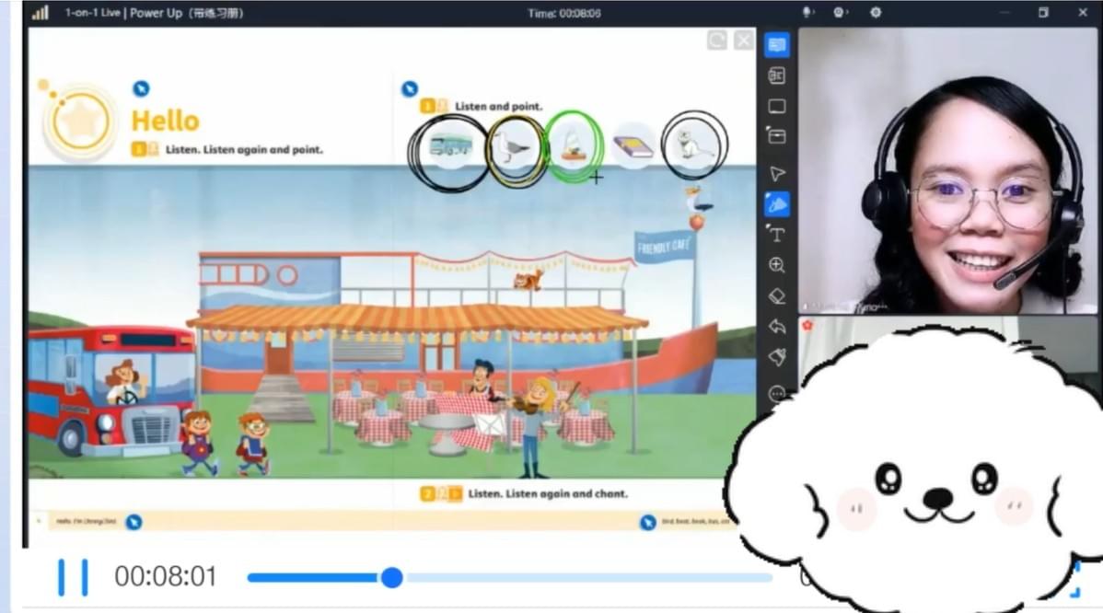The height and width of the screenshot is (613, 1103).
Task: Open the courseware panel icon atop the toolbar
Action: click(x=776, y=45)
